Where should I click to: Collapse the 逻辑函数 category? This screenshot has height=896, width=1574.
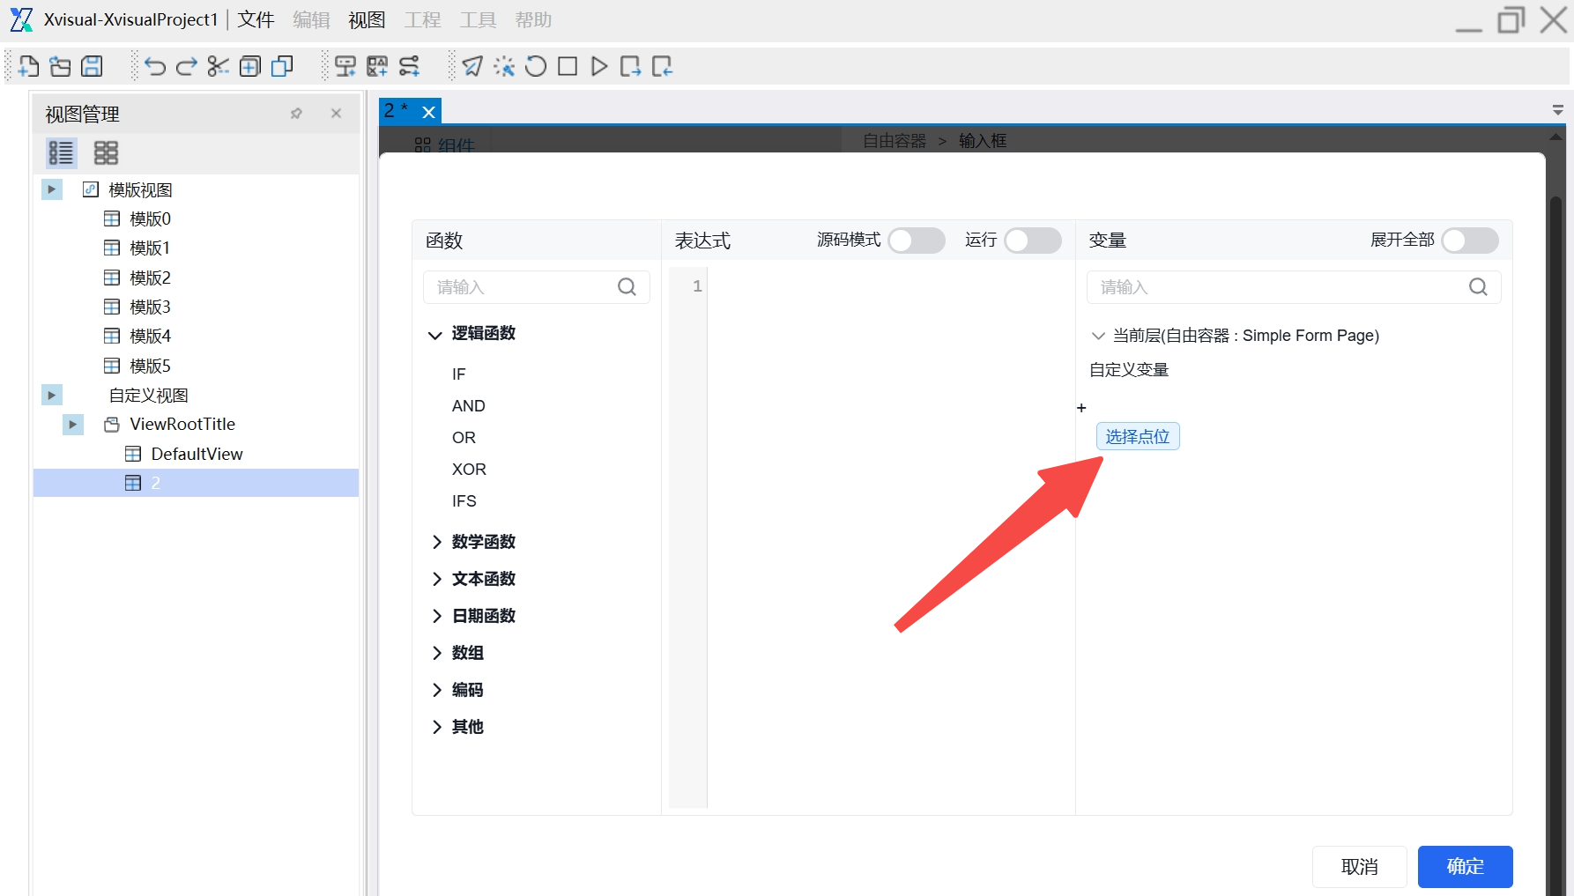click(434, 334)
